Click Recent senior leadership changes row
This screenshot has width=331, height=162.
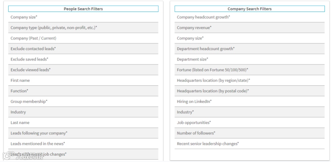pos(208,144)
